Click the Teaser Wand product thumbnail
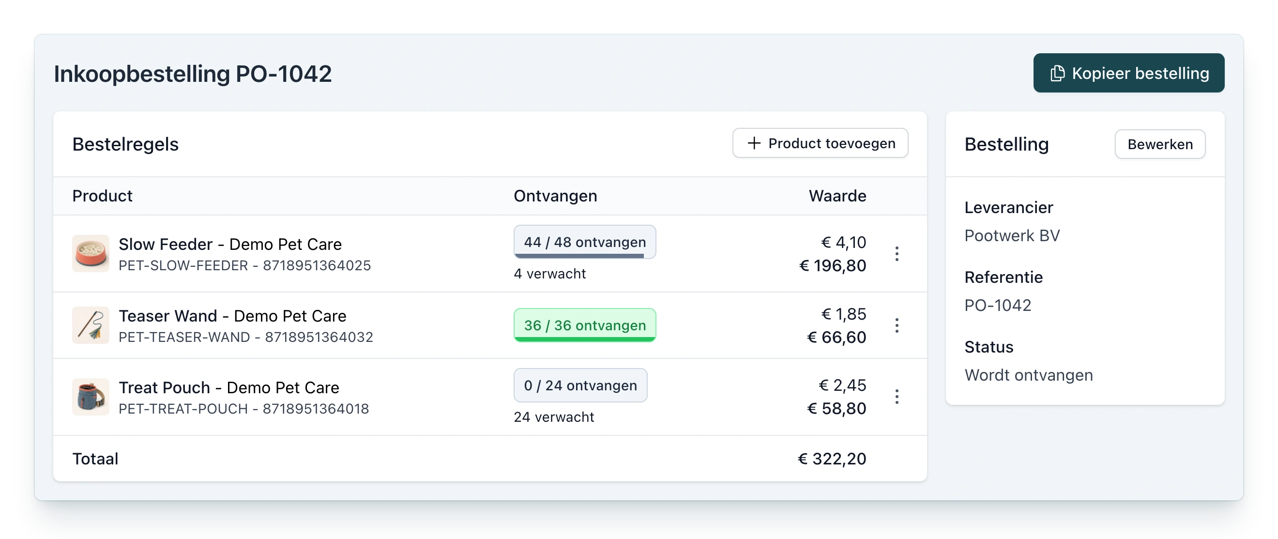Image resolution: width=1278 pixels, height=539 pixels. point(91,325)
